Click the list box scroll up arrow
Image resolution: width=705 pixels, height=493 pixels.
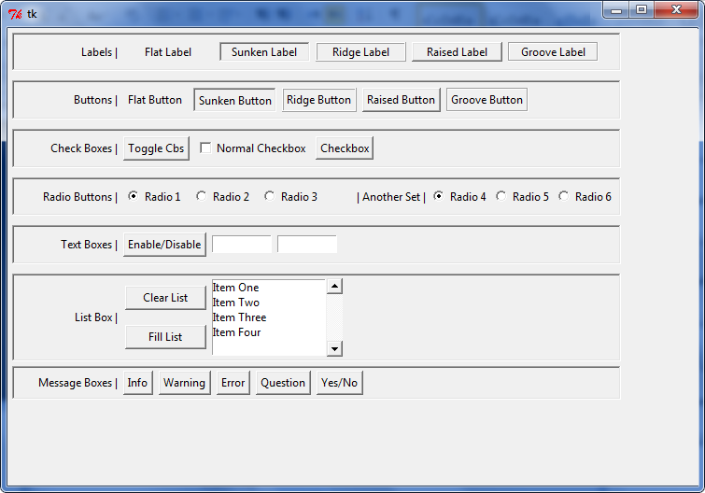pos(335,287)
